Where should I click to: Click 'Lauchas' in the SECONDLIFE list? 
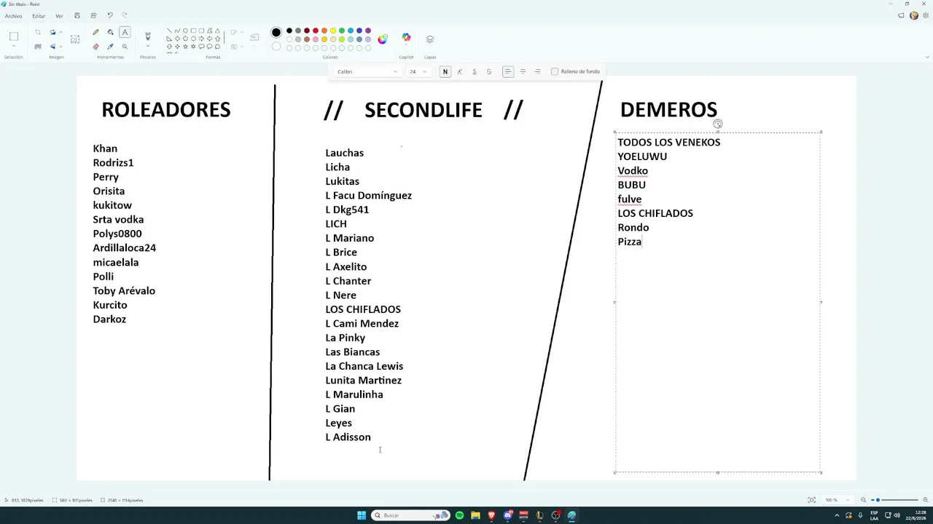pos(345,153)
